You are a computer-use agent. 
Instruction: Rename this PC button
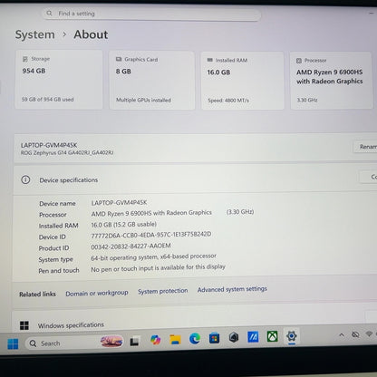pos(365,147)
